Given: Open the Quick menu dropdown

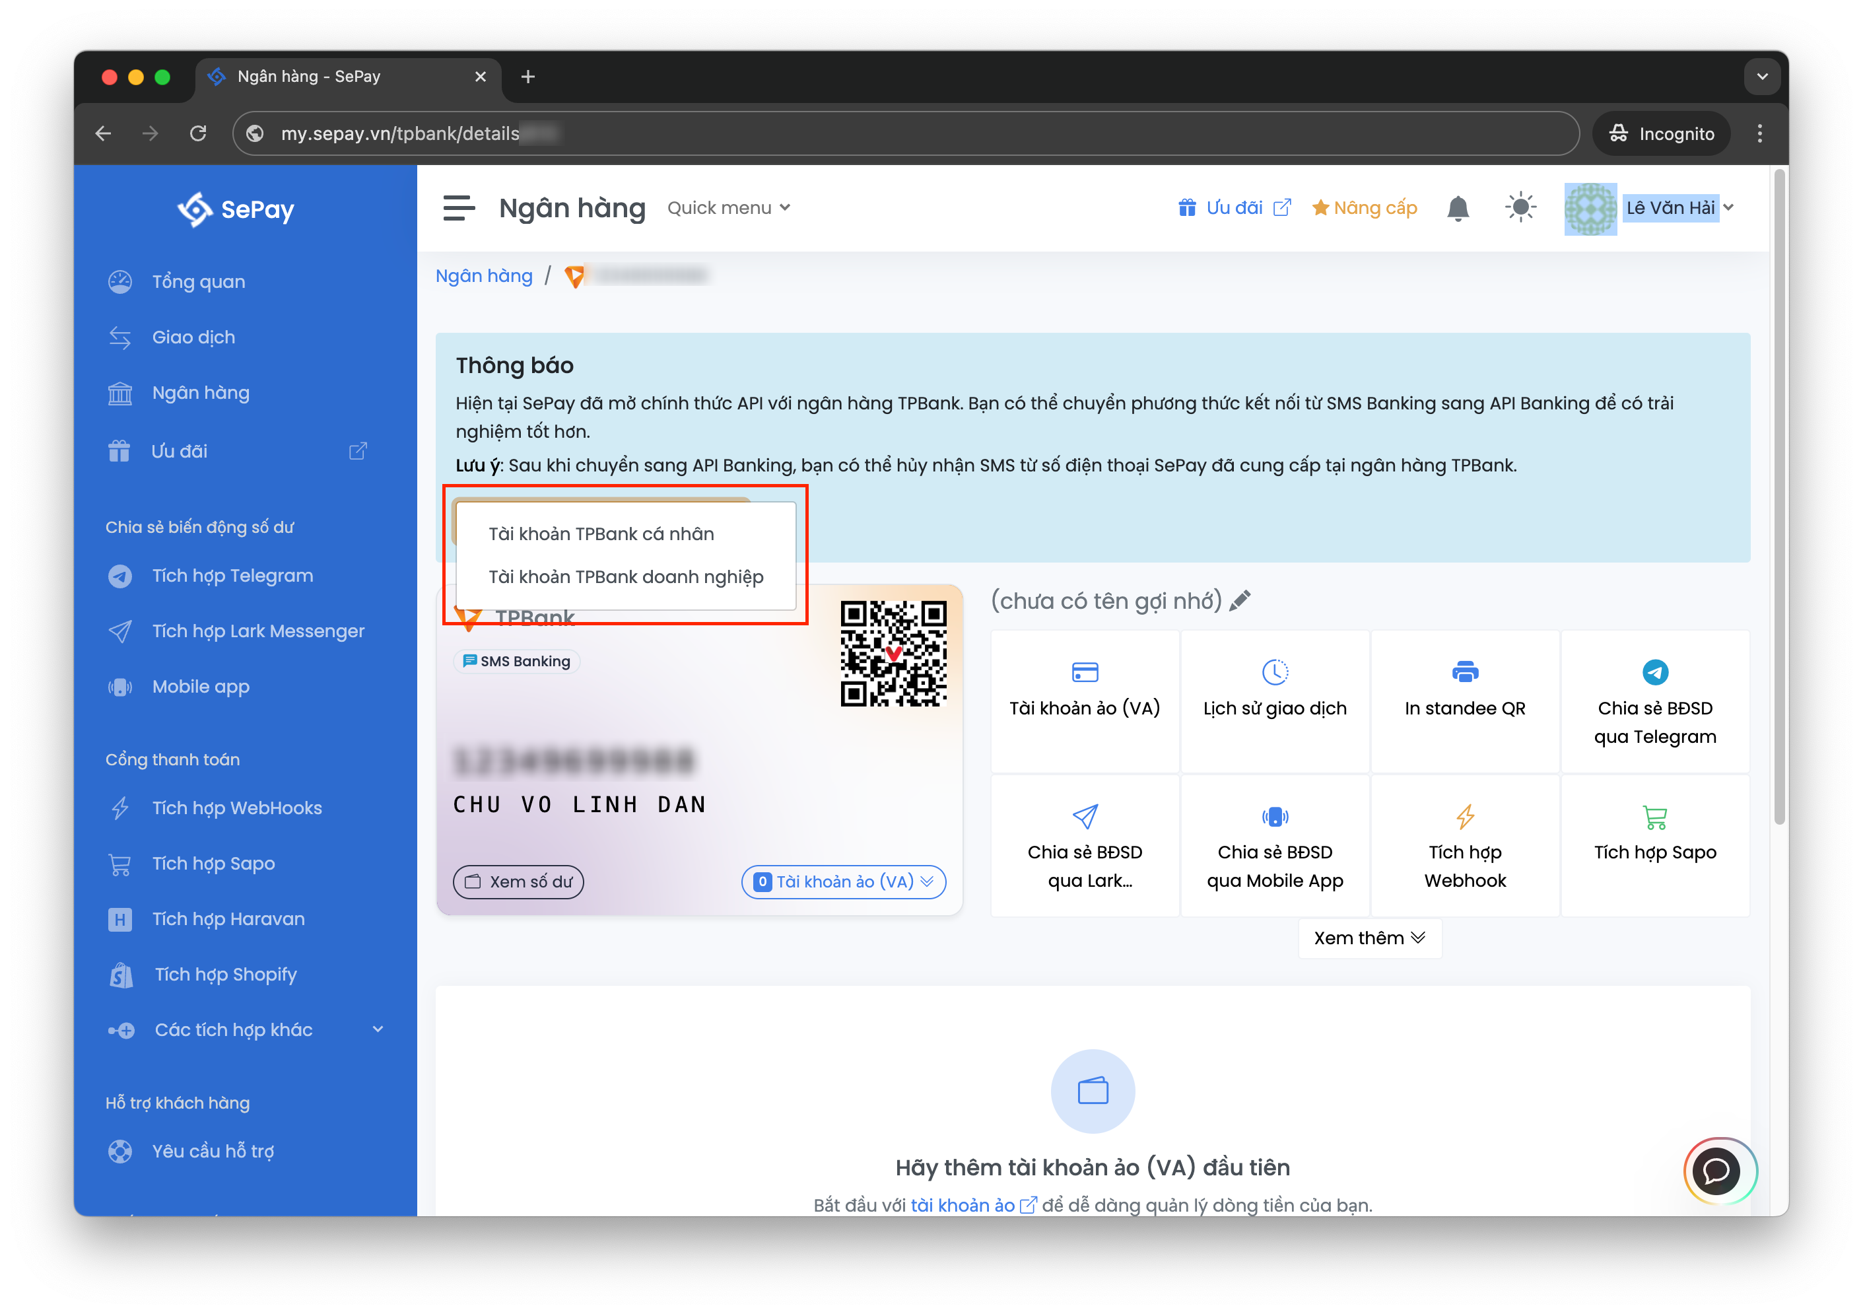Looking at the screenshot, I should pyautogui.click(x=728, y=208).
